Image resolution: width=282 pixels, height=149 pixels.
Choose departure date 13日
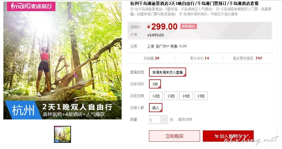[171, 96]
